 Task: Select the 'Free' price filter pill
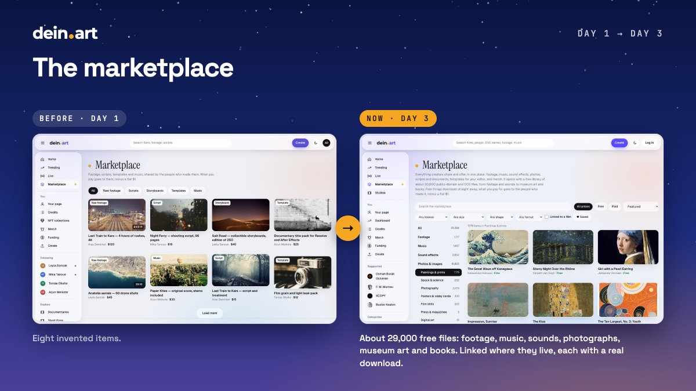point(600,206)
